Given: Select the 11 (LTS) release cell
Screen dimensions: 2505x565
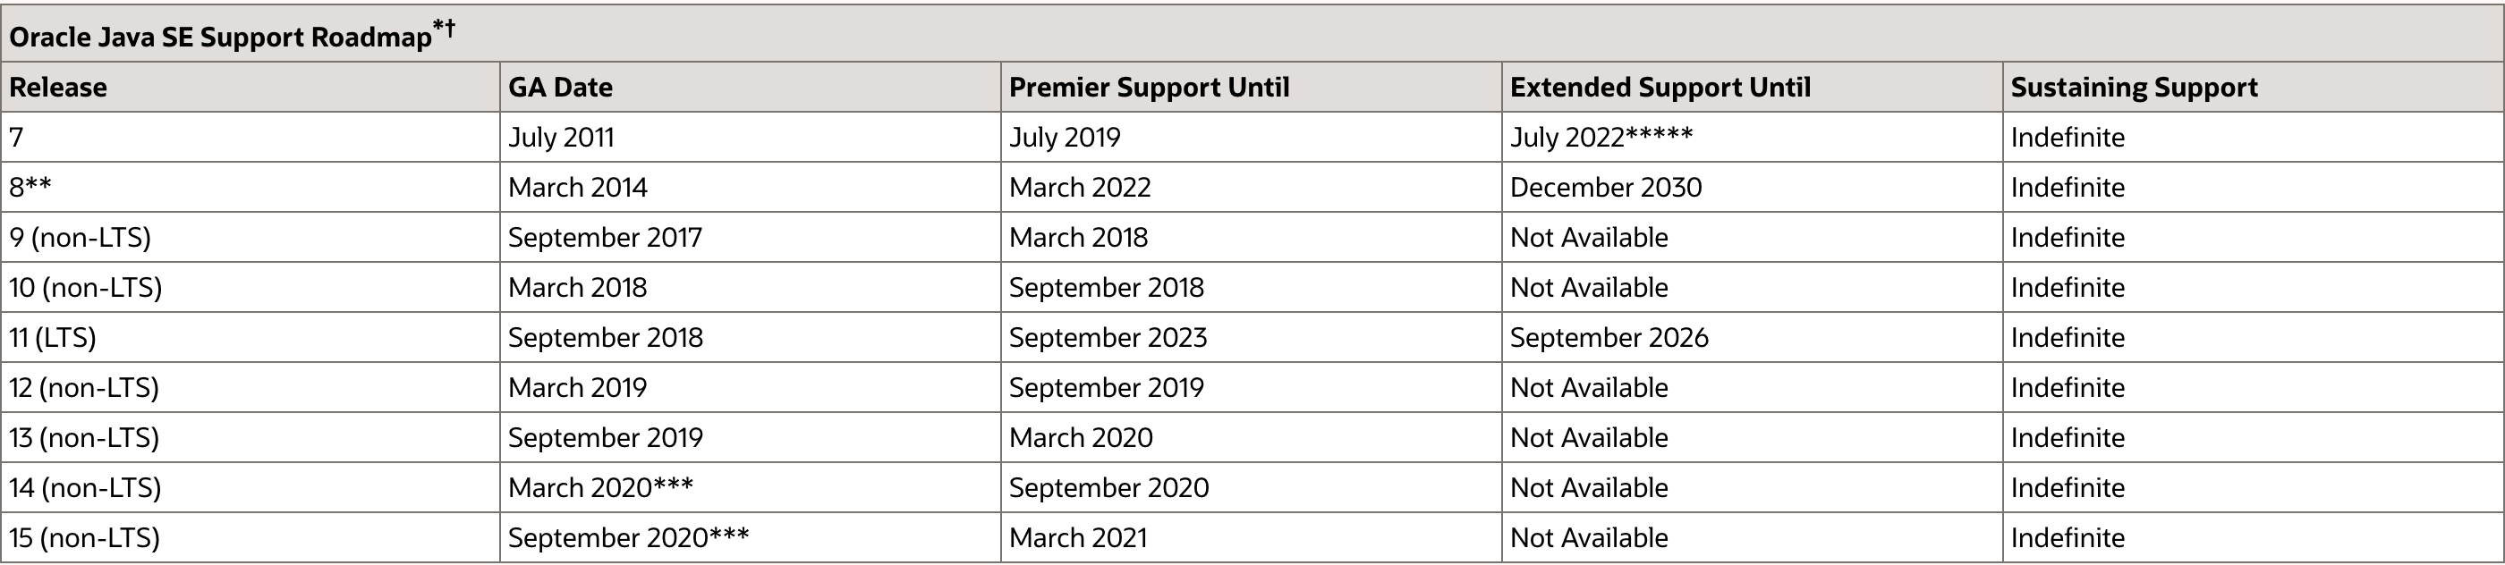Looking at the screenshot, I should pos(53,337).
